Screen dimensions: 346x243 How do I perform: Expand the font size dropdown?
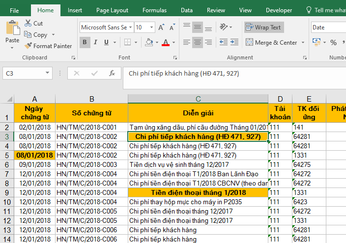(x=152, y=27)
